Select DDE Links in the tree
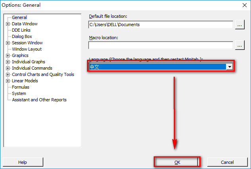This screenshot has width=251, height=169. [x=21, y=30]
